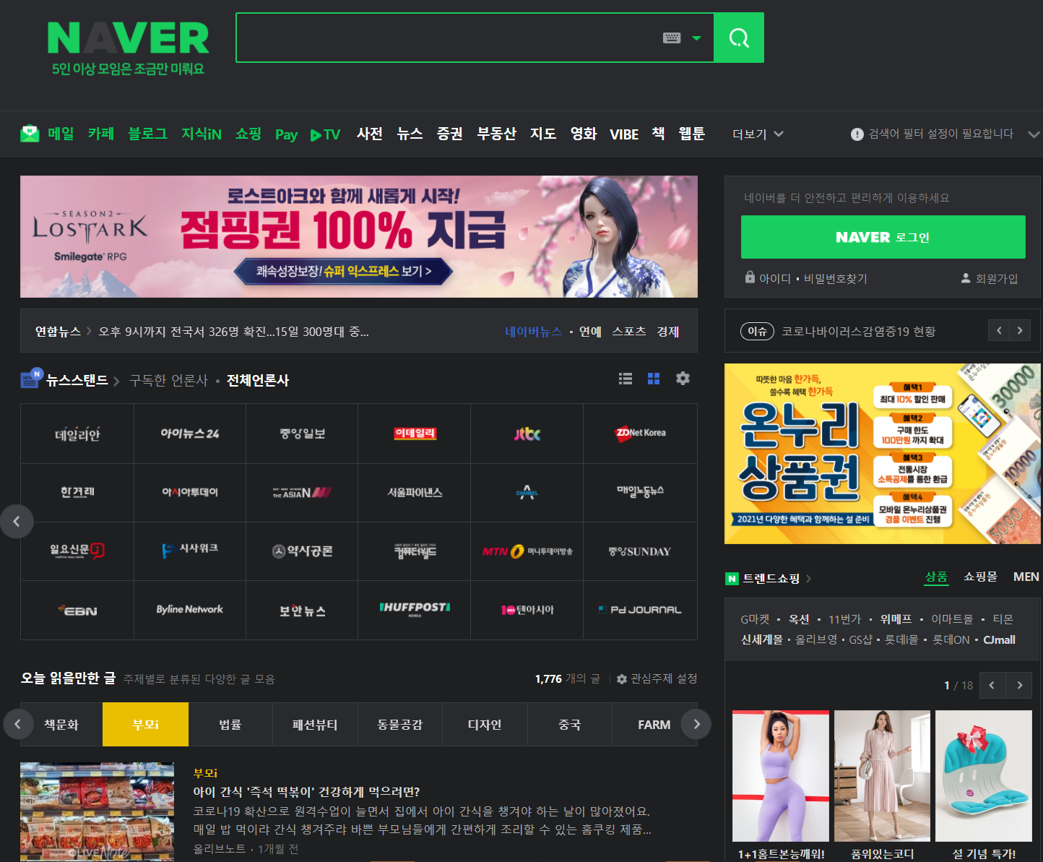Switch newsstand to grid view icon
The image size is (1043, 862).
point(654,378)
